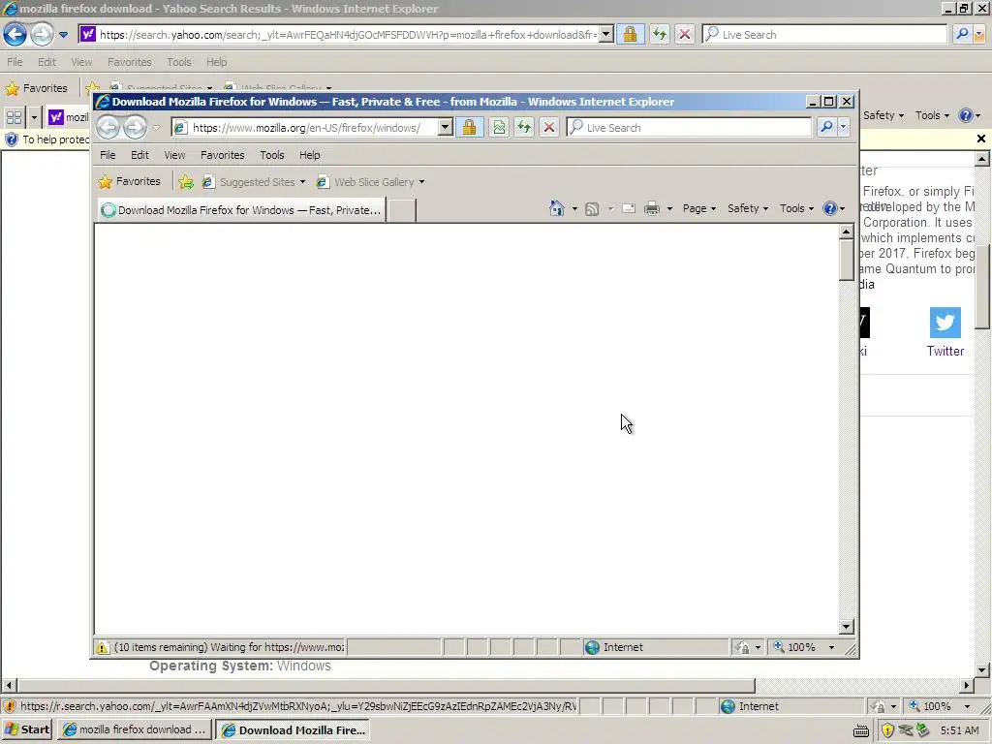Click Yahoo window horizontal scrollbar left arrow

[x=9, y=685]
